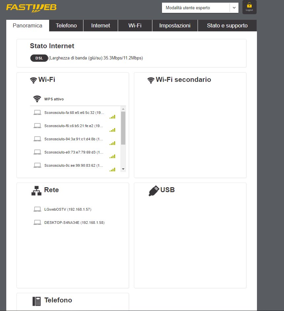Click laptop icon next to DESKTOP-S4NA34E
The width and height of the screenshot is (284, 311).
click(37, 222)
